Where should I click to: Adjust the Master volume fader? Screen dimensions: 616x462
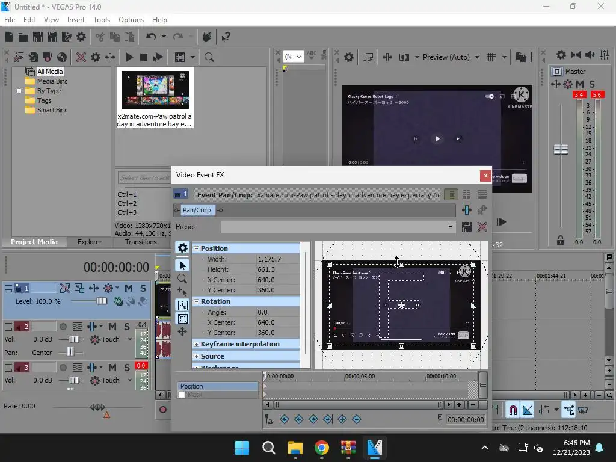coord(561,149)
